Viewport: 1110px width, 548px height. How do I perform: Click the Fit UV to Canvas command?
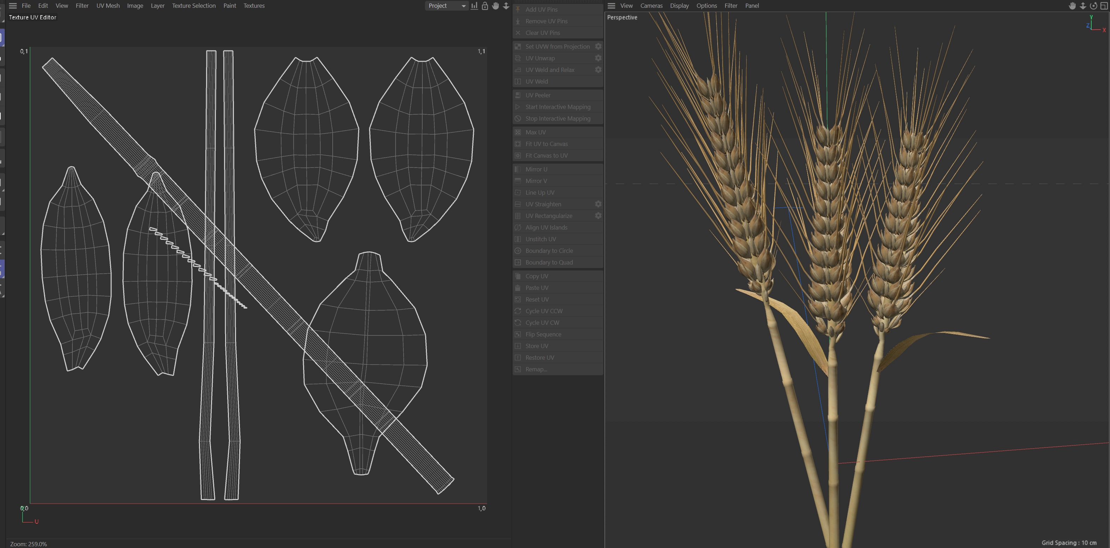(546, 144)
